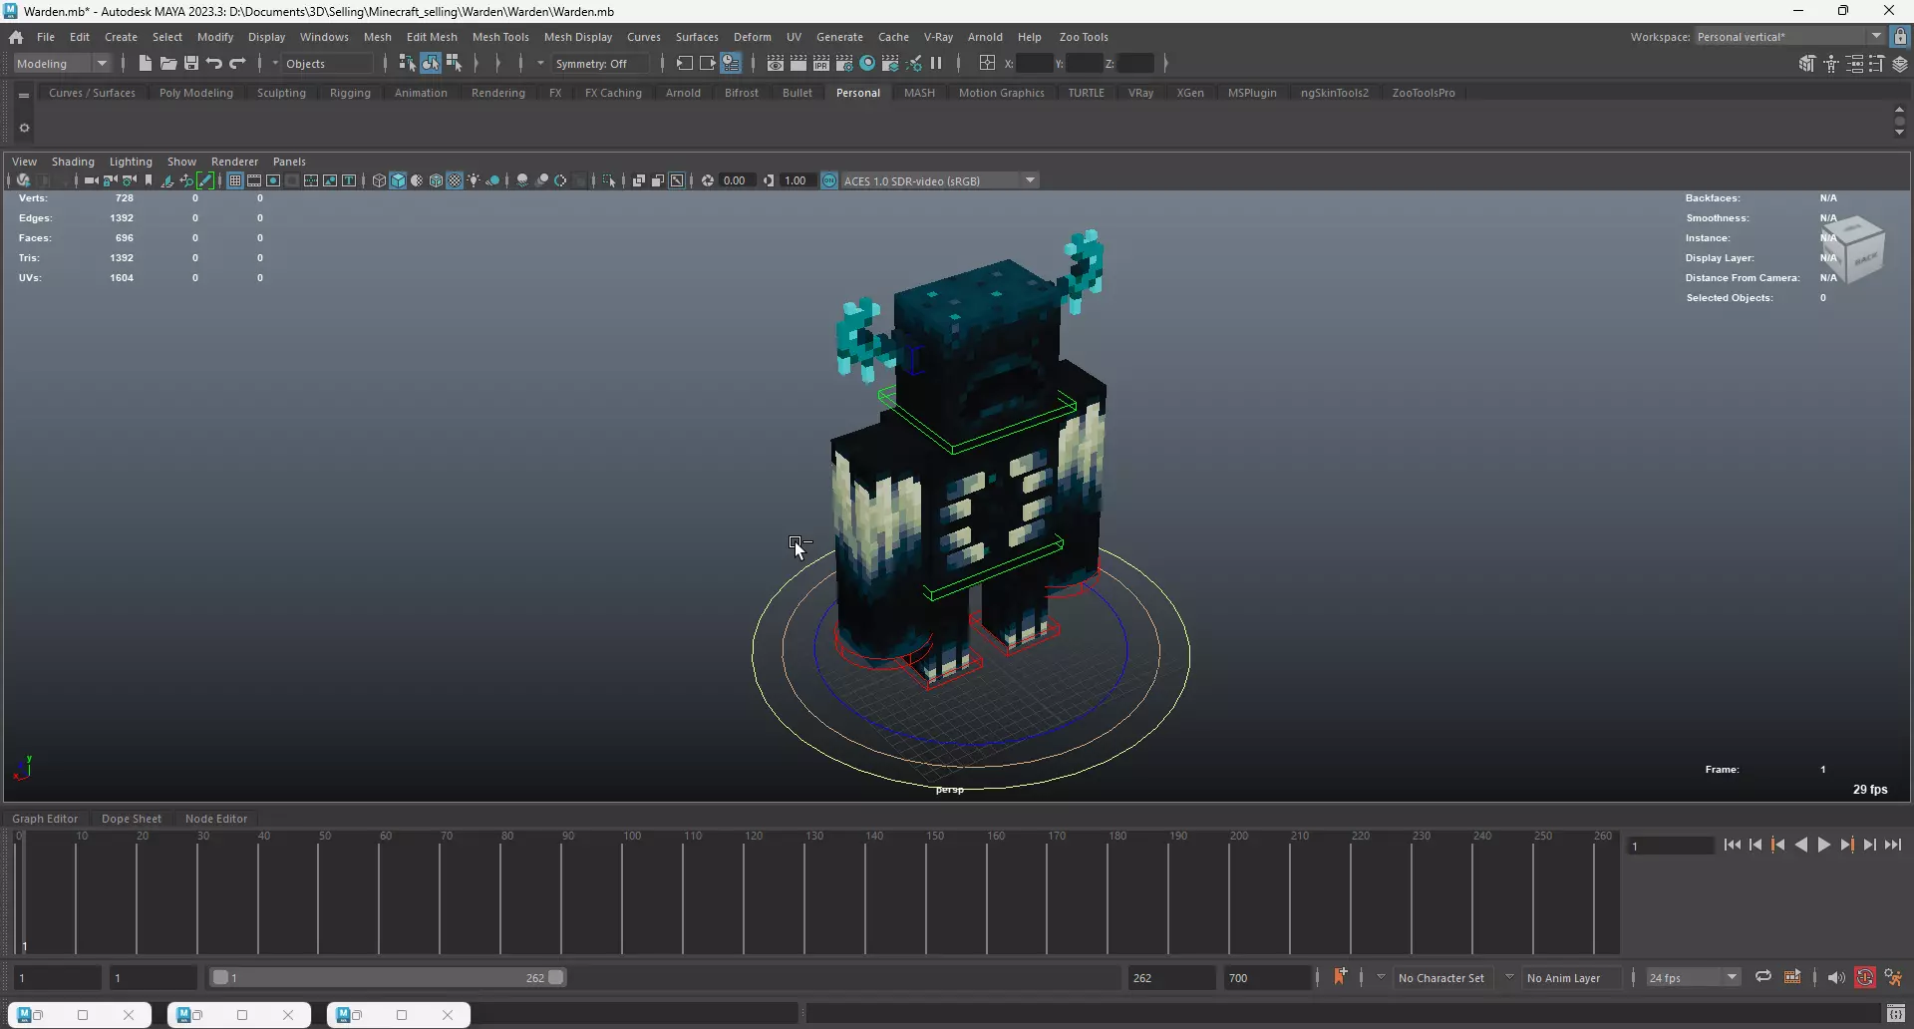Open the Modeling menu set dropdown

[63, 64]
